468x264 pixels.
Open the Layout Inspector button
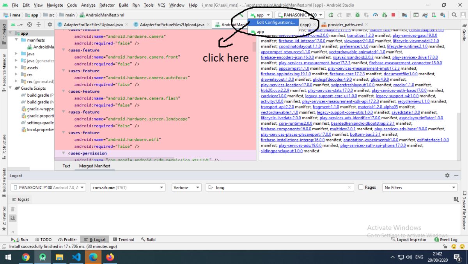click(409, 239)
